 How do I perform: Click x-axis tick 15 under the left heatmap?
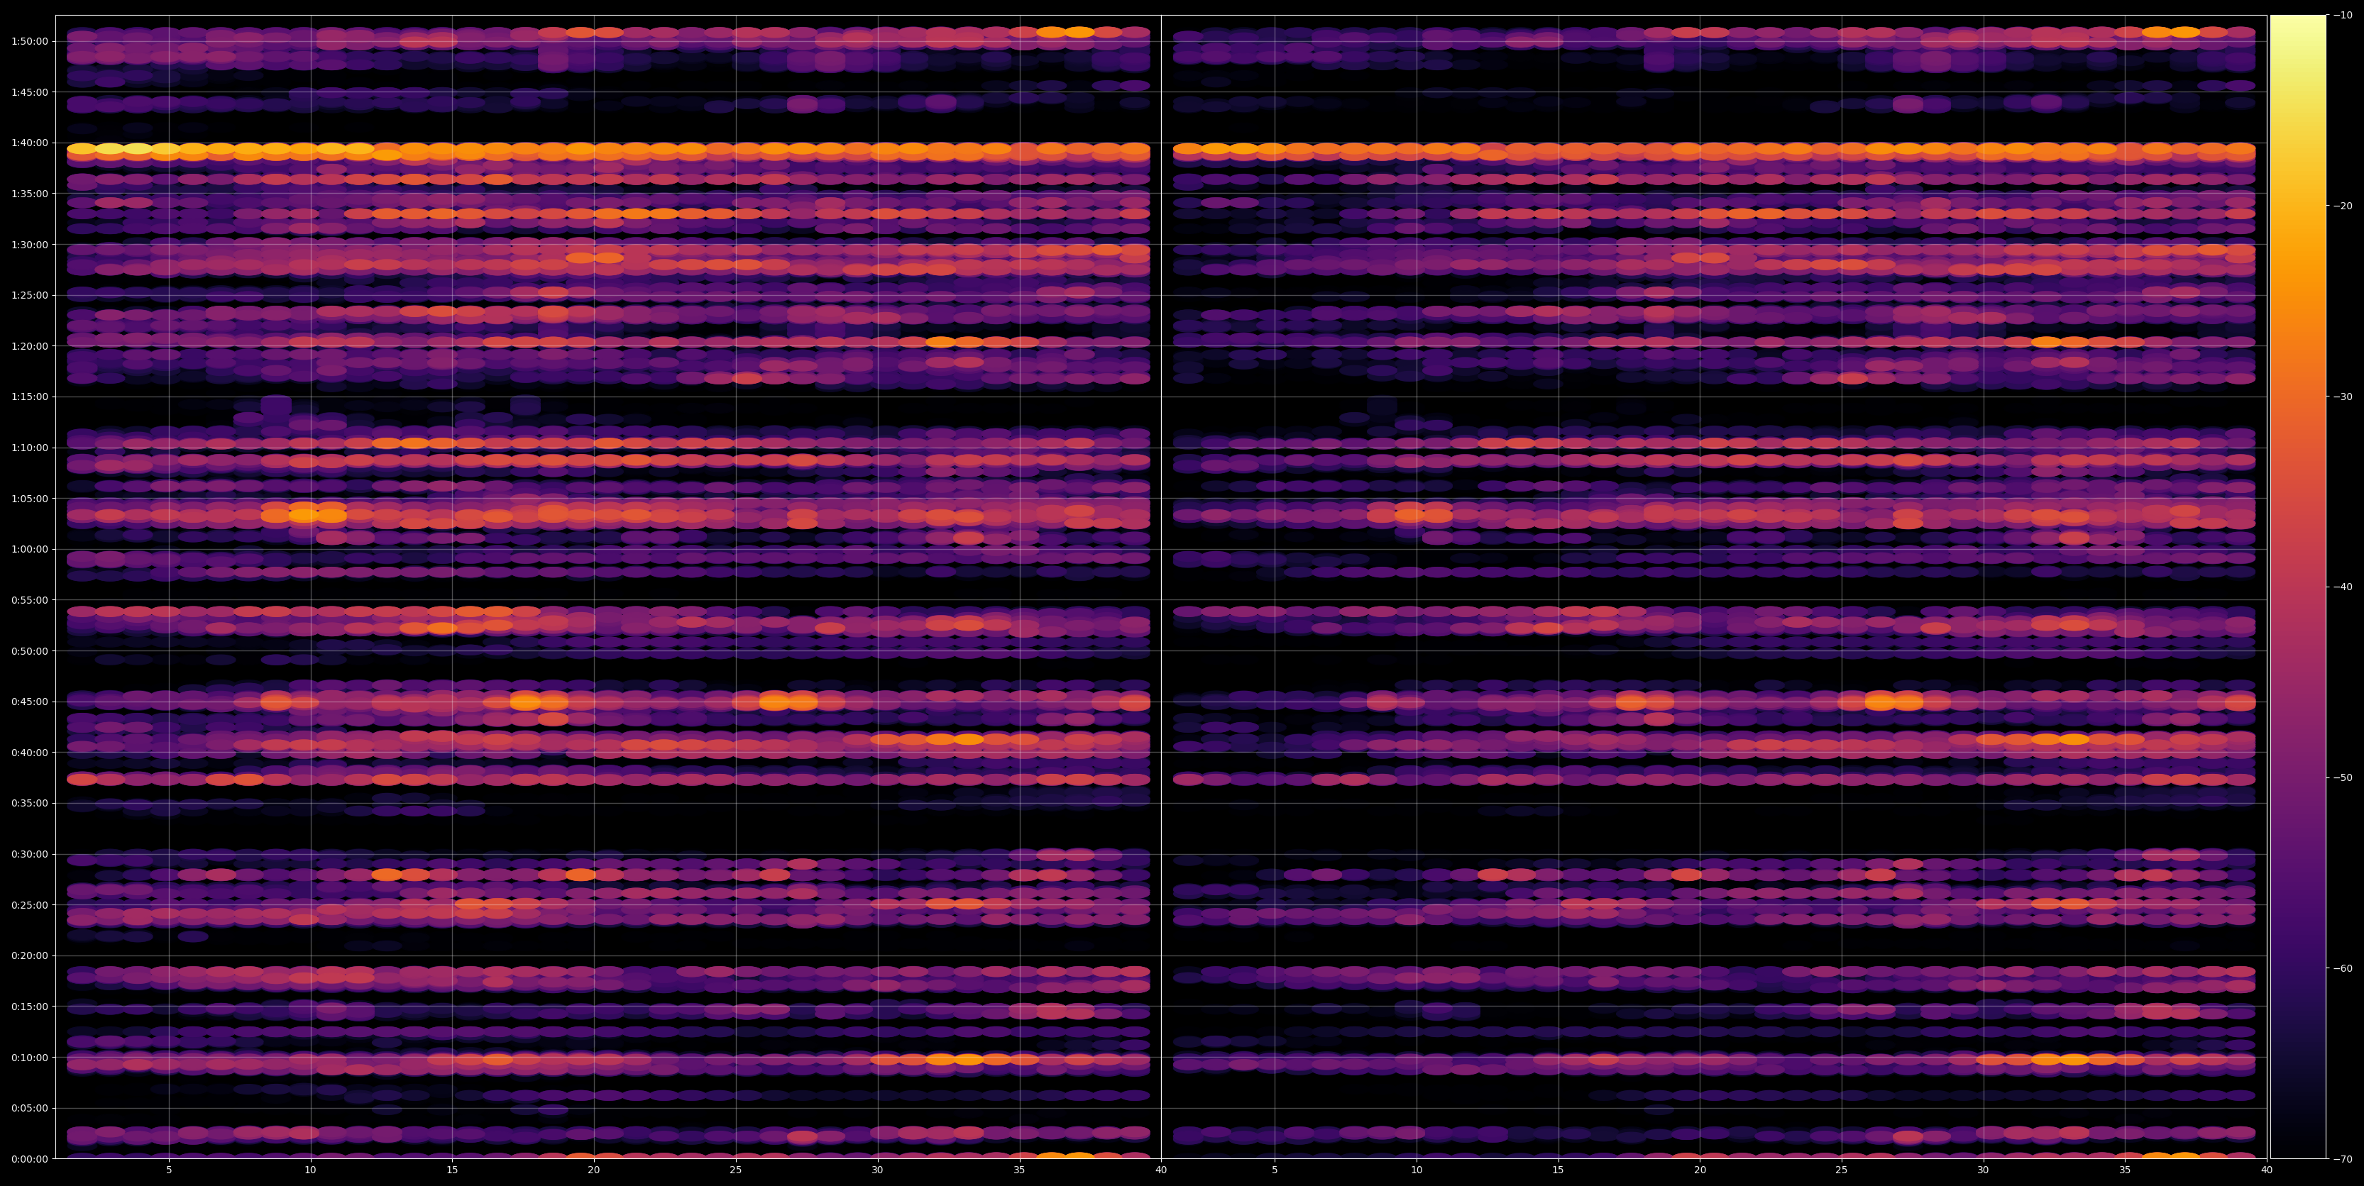452,1170
